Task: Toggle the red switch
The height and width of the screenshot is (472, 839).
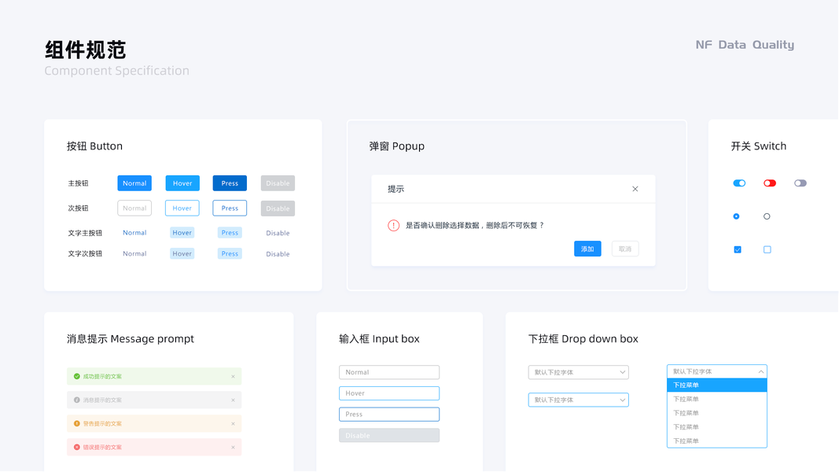Action: (770, 183)
